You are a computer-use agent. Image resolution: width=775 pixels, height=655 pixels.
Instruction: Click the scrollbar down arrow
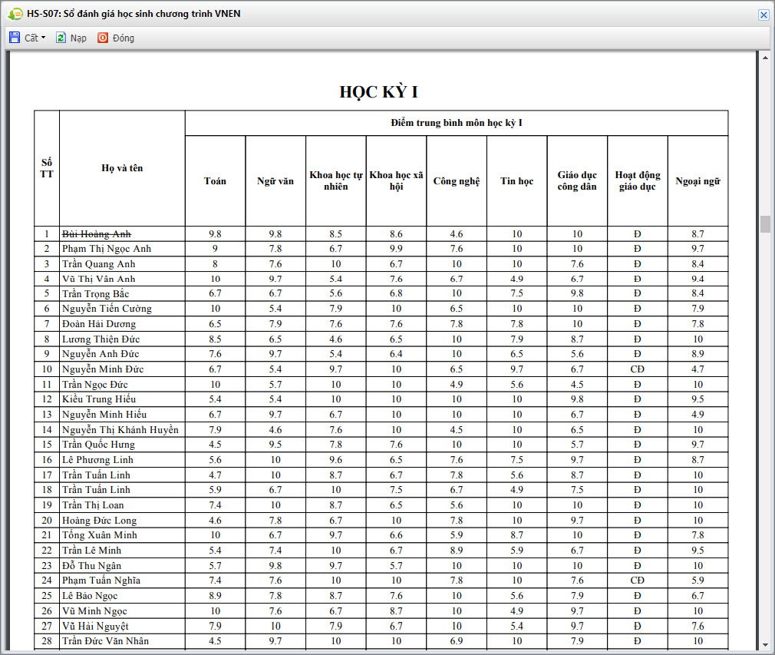(765, 645)
